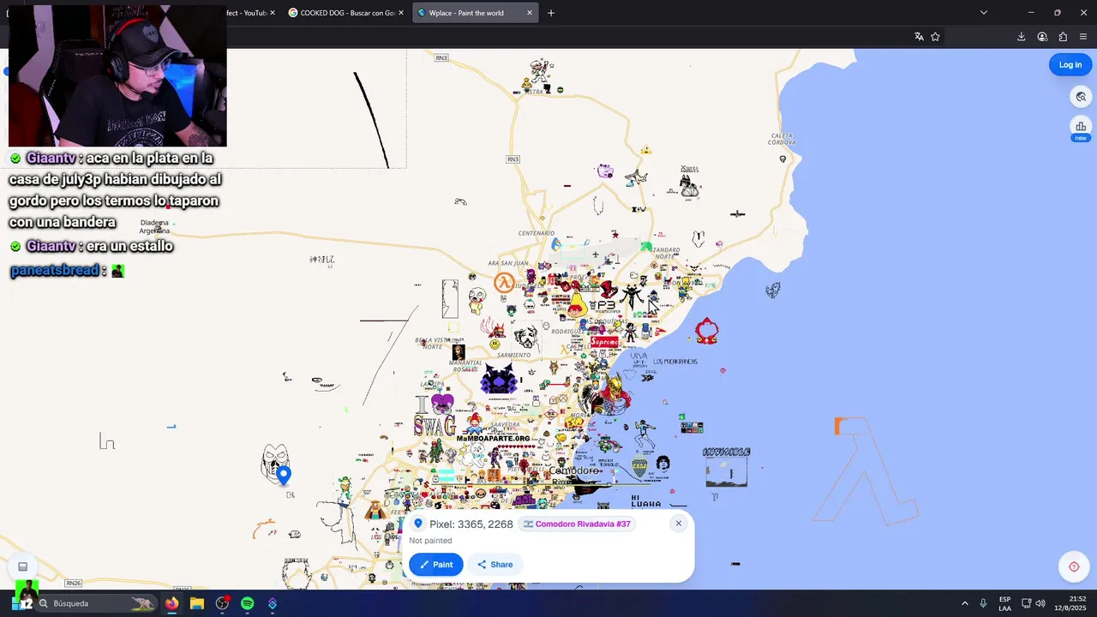The height and width of the screenshot is (617, 1097).
Task: Open the Firefox account icon
Action: (x=1042, y=37)
